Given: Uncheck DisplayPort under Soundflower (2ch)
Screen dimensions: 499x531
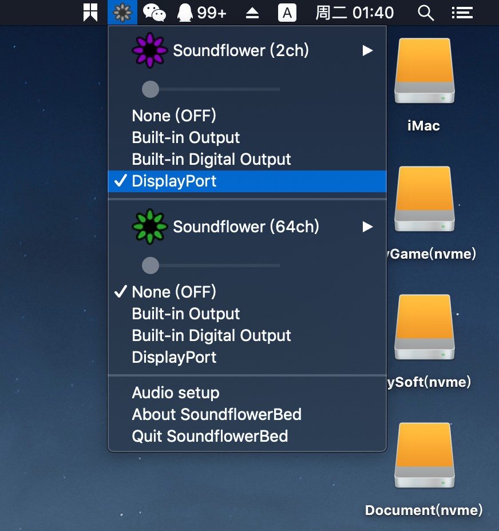Looking at the screenshot, I should 247,181.
